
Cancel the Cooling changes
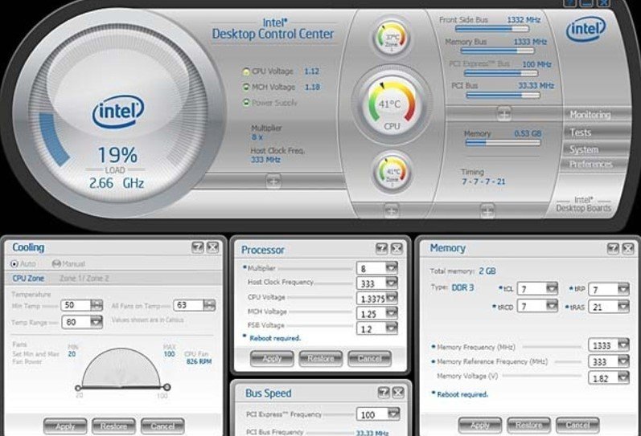(x=162, y=426)
